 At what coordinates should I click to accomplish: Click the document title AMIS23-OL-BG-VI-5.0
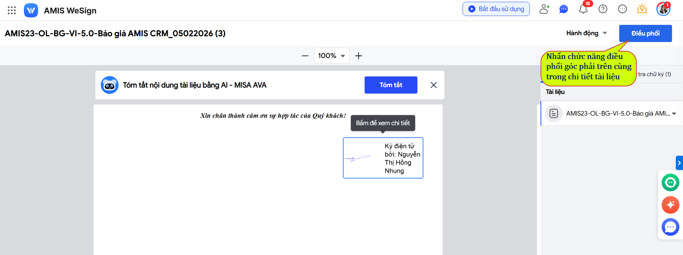115,33
